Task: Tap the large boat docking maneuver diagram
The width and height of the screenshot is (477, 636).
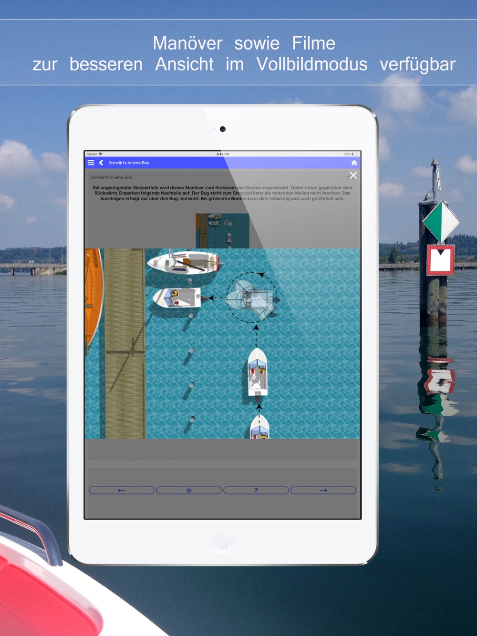Action: click(x=222, y=343)
